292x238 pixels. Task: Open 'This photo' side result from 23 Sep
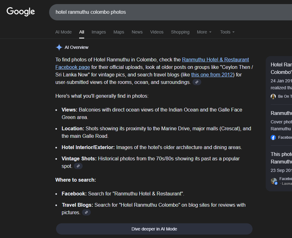(281, 158)
